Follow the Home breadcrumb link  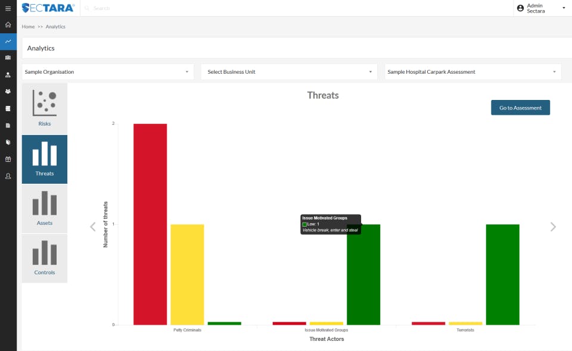28,27
